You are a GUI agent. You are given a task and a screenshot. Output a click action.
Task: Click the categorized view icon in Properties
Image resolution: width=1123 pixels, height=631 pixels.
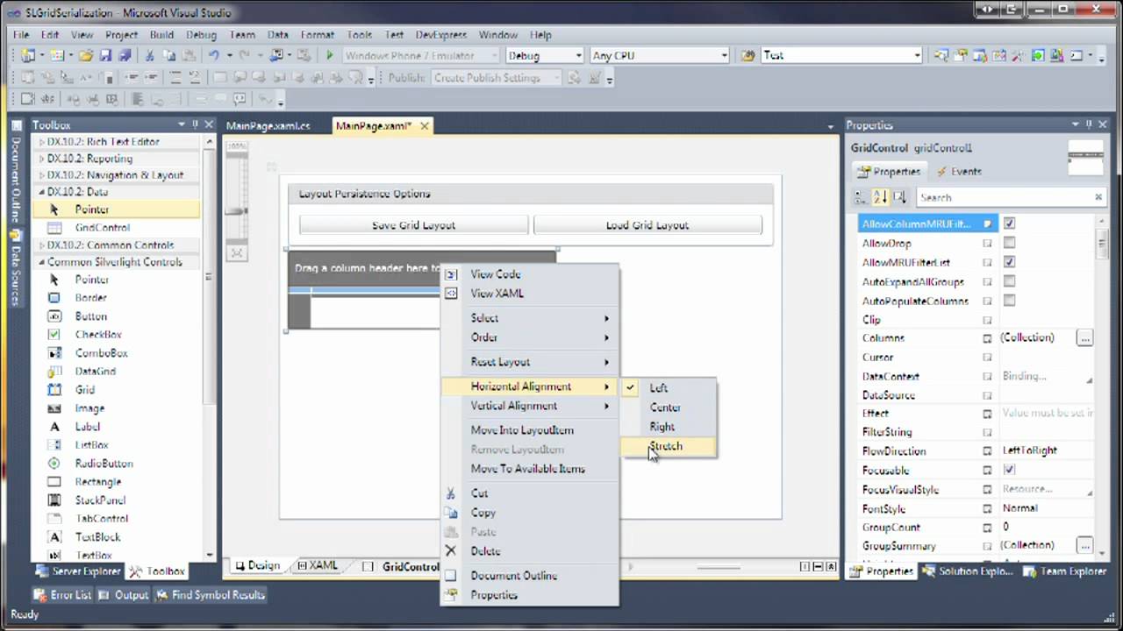pyautogui.click(x=861, y=197)
